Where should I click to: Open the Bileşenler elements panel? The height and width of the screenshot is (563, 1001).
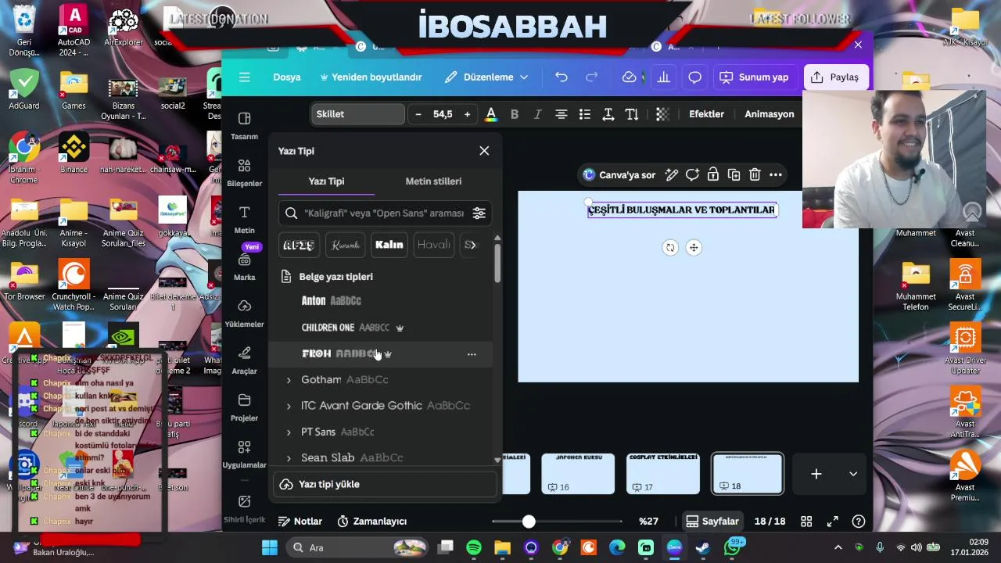(244, 172)
